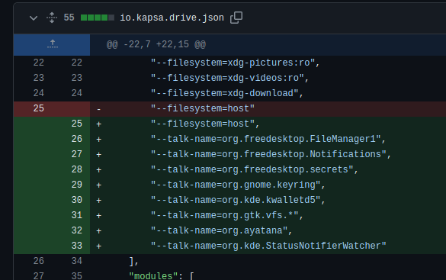Select the closing bracket line 34
The width and height of the screenshot is (446, 280).
coord(133,261)
